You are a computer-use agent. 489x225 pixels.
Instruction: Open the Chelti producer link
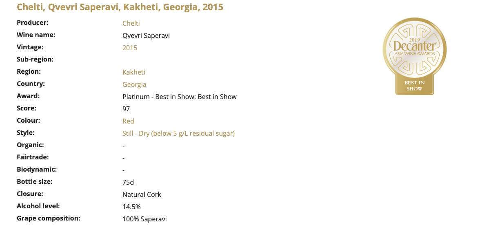coord(131,23)
